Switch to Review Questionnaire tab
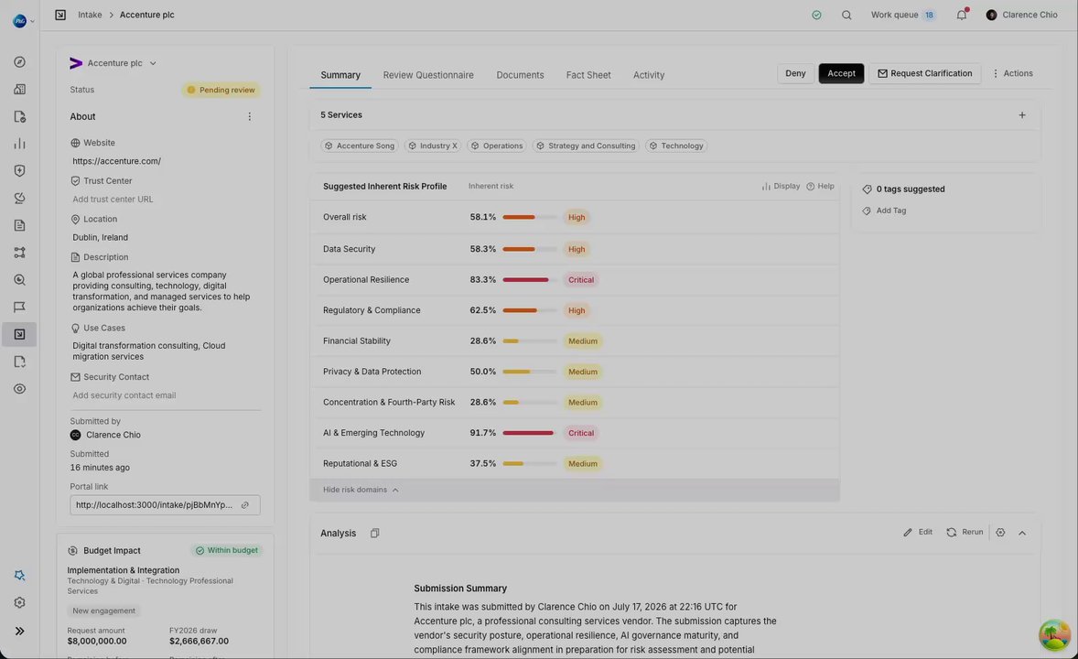Screen dimensions: 1078x659 (428, 75)
